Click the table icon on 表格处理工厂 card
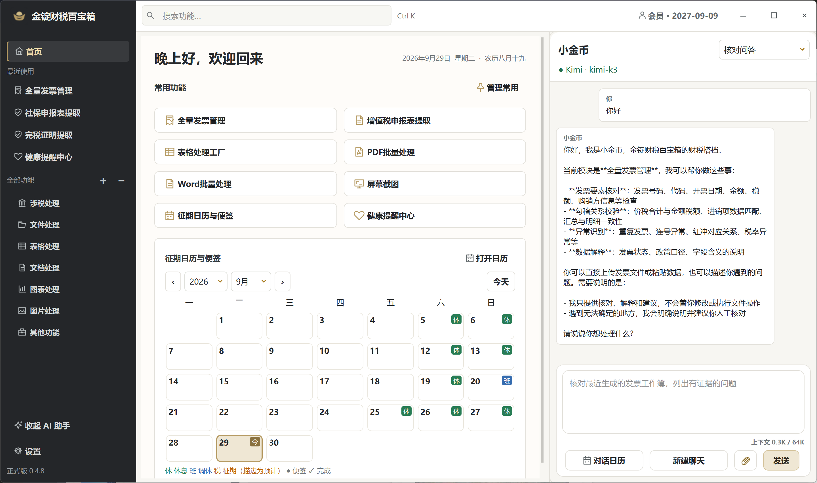817x483 pixels. click(169, 152)
